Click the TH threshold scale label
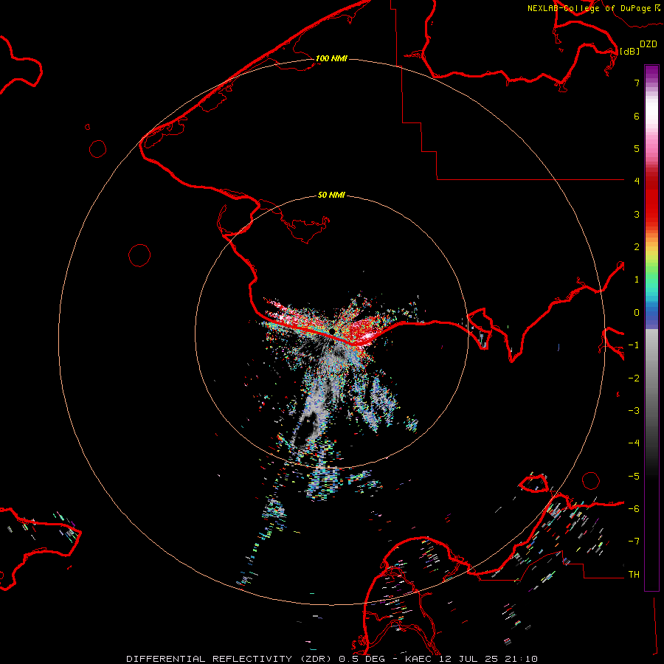This screenshot has height=664, width=664. (634, 575)
